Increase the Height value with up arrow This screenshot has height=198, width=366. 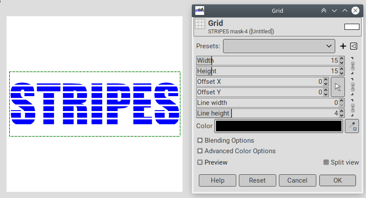point(342,69)
